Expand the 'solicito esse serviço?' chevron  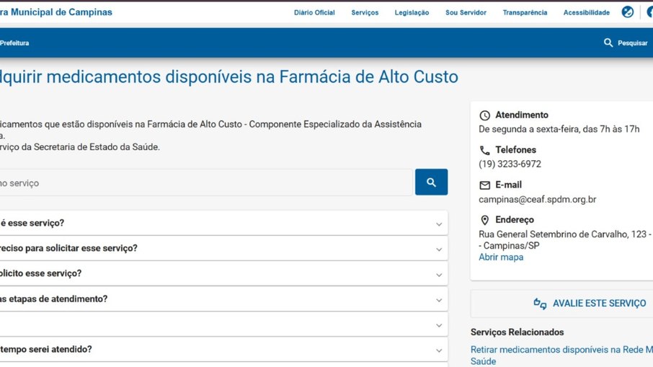point(438,275)
